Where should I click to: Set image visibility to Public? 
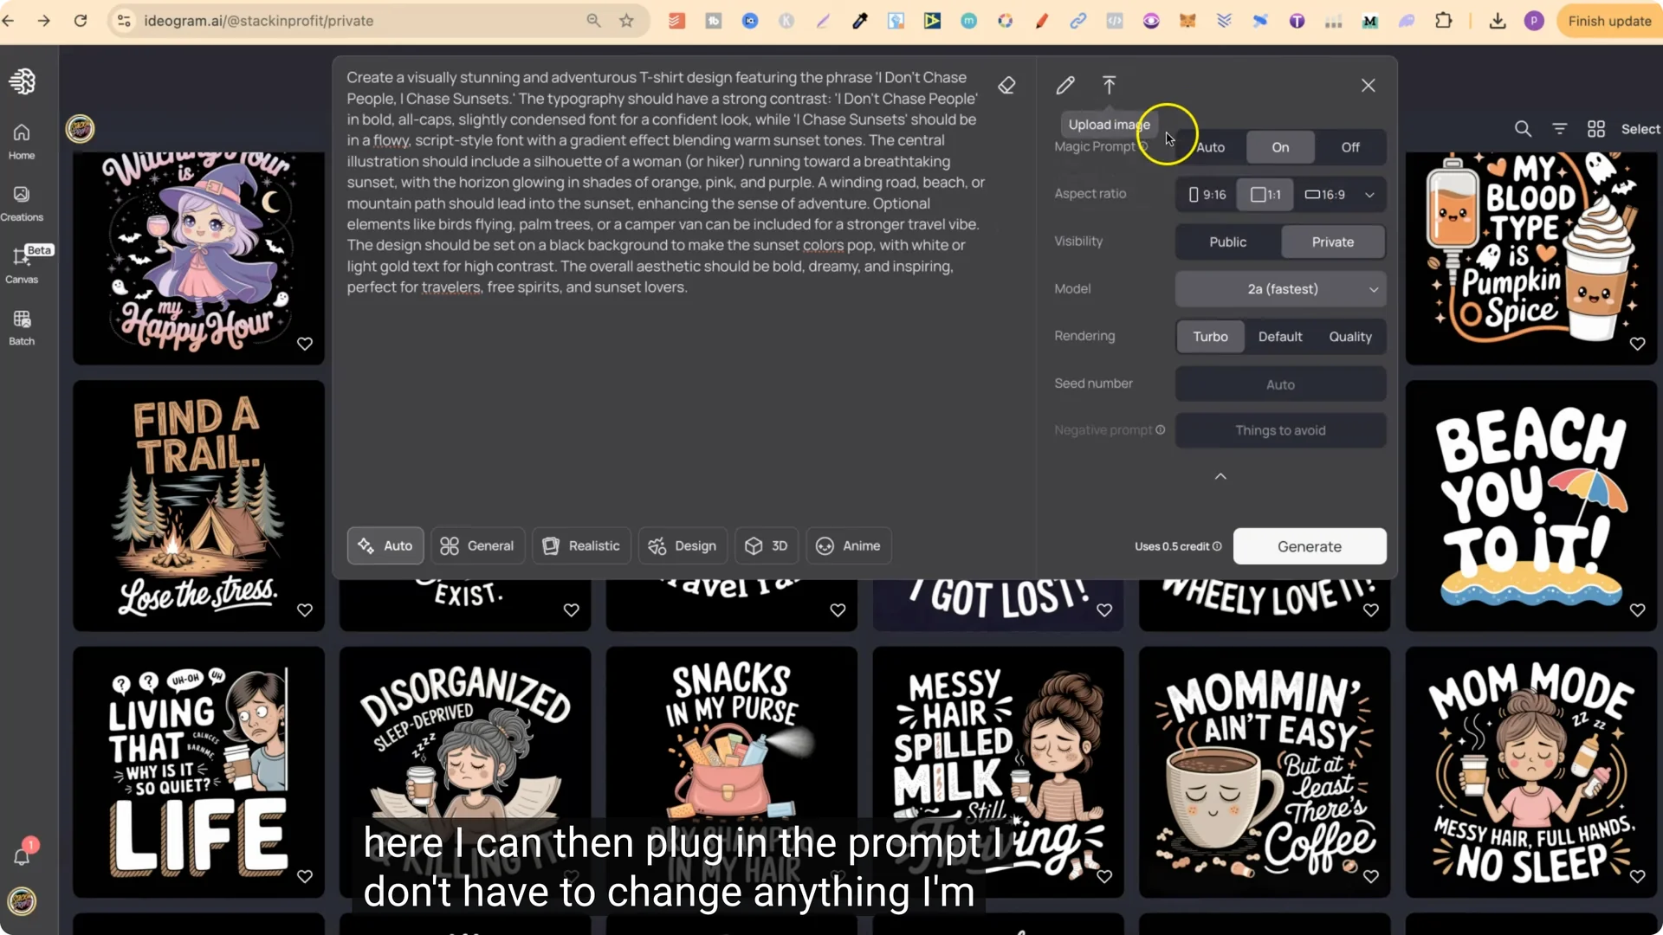pyautogui.click(x=1227, y=242)
